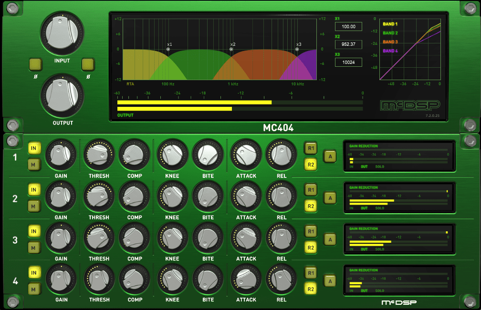Select band 3 R1 release mode
Screen dimensions: 481x310
click(x=311, y=231)
